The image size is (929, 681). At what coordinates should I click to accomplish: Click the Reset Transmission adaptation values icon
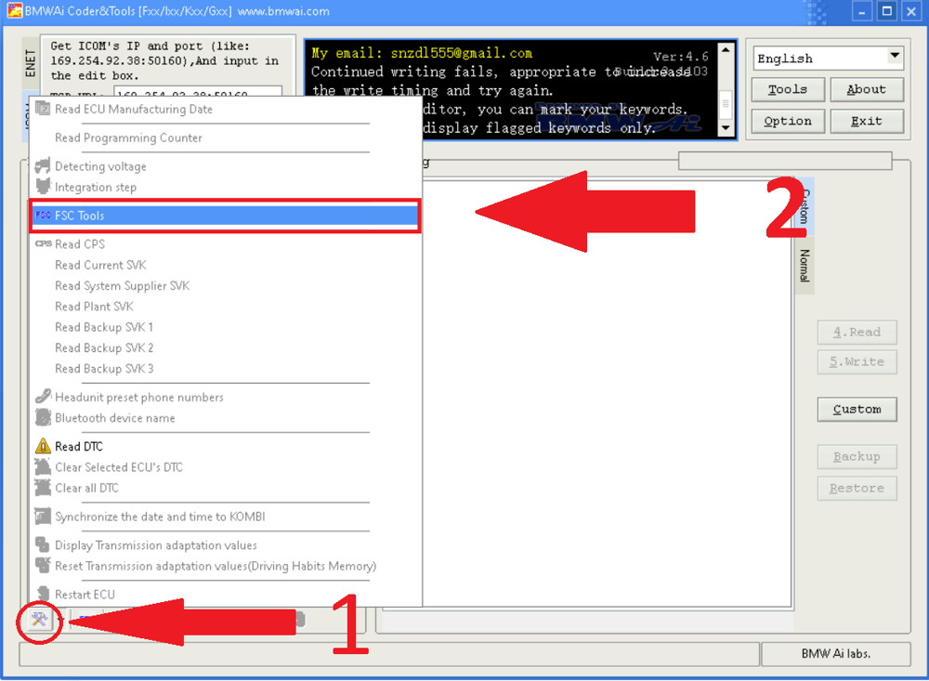pos(43,565)
